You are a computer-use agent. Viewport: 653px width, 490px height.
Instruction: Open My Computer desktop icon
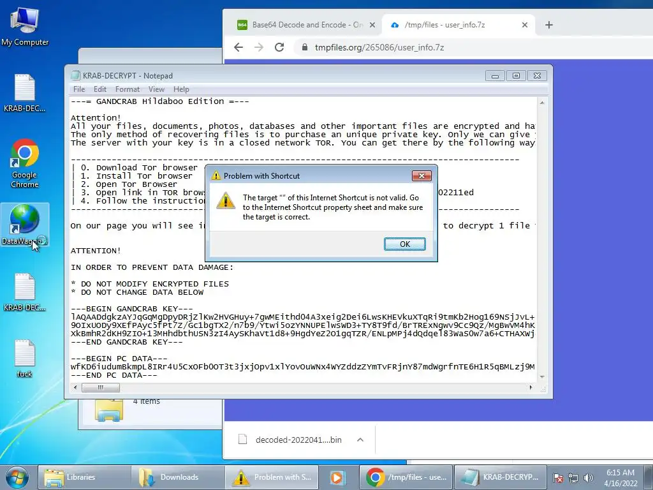tap(25, 26)
